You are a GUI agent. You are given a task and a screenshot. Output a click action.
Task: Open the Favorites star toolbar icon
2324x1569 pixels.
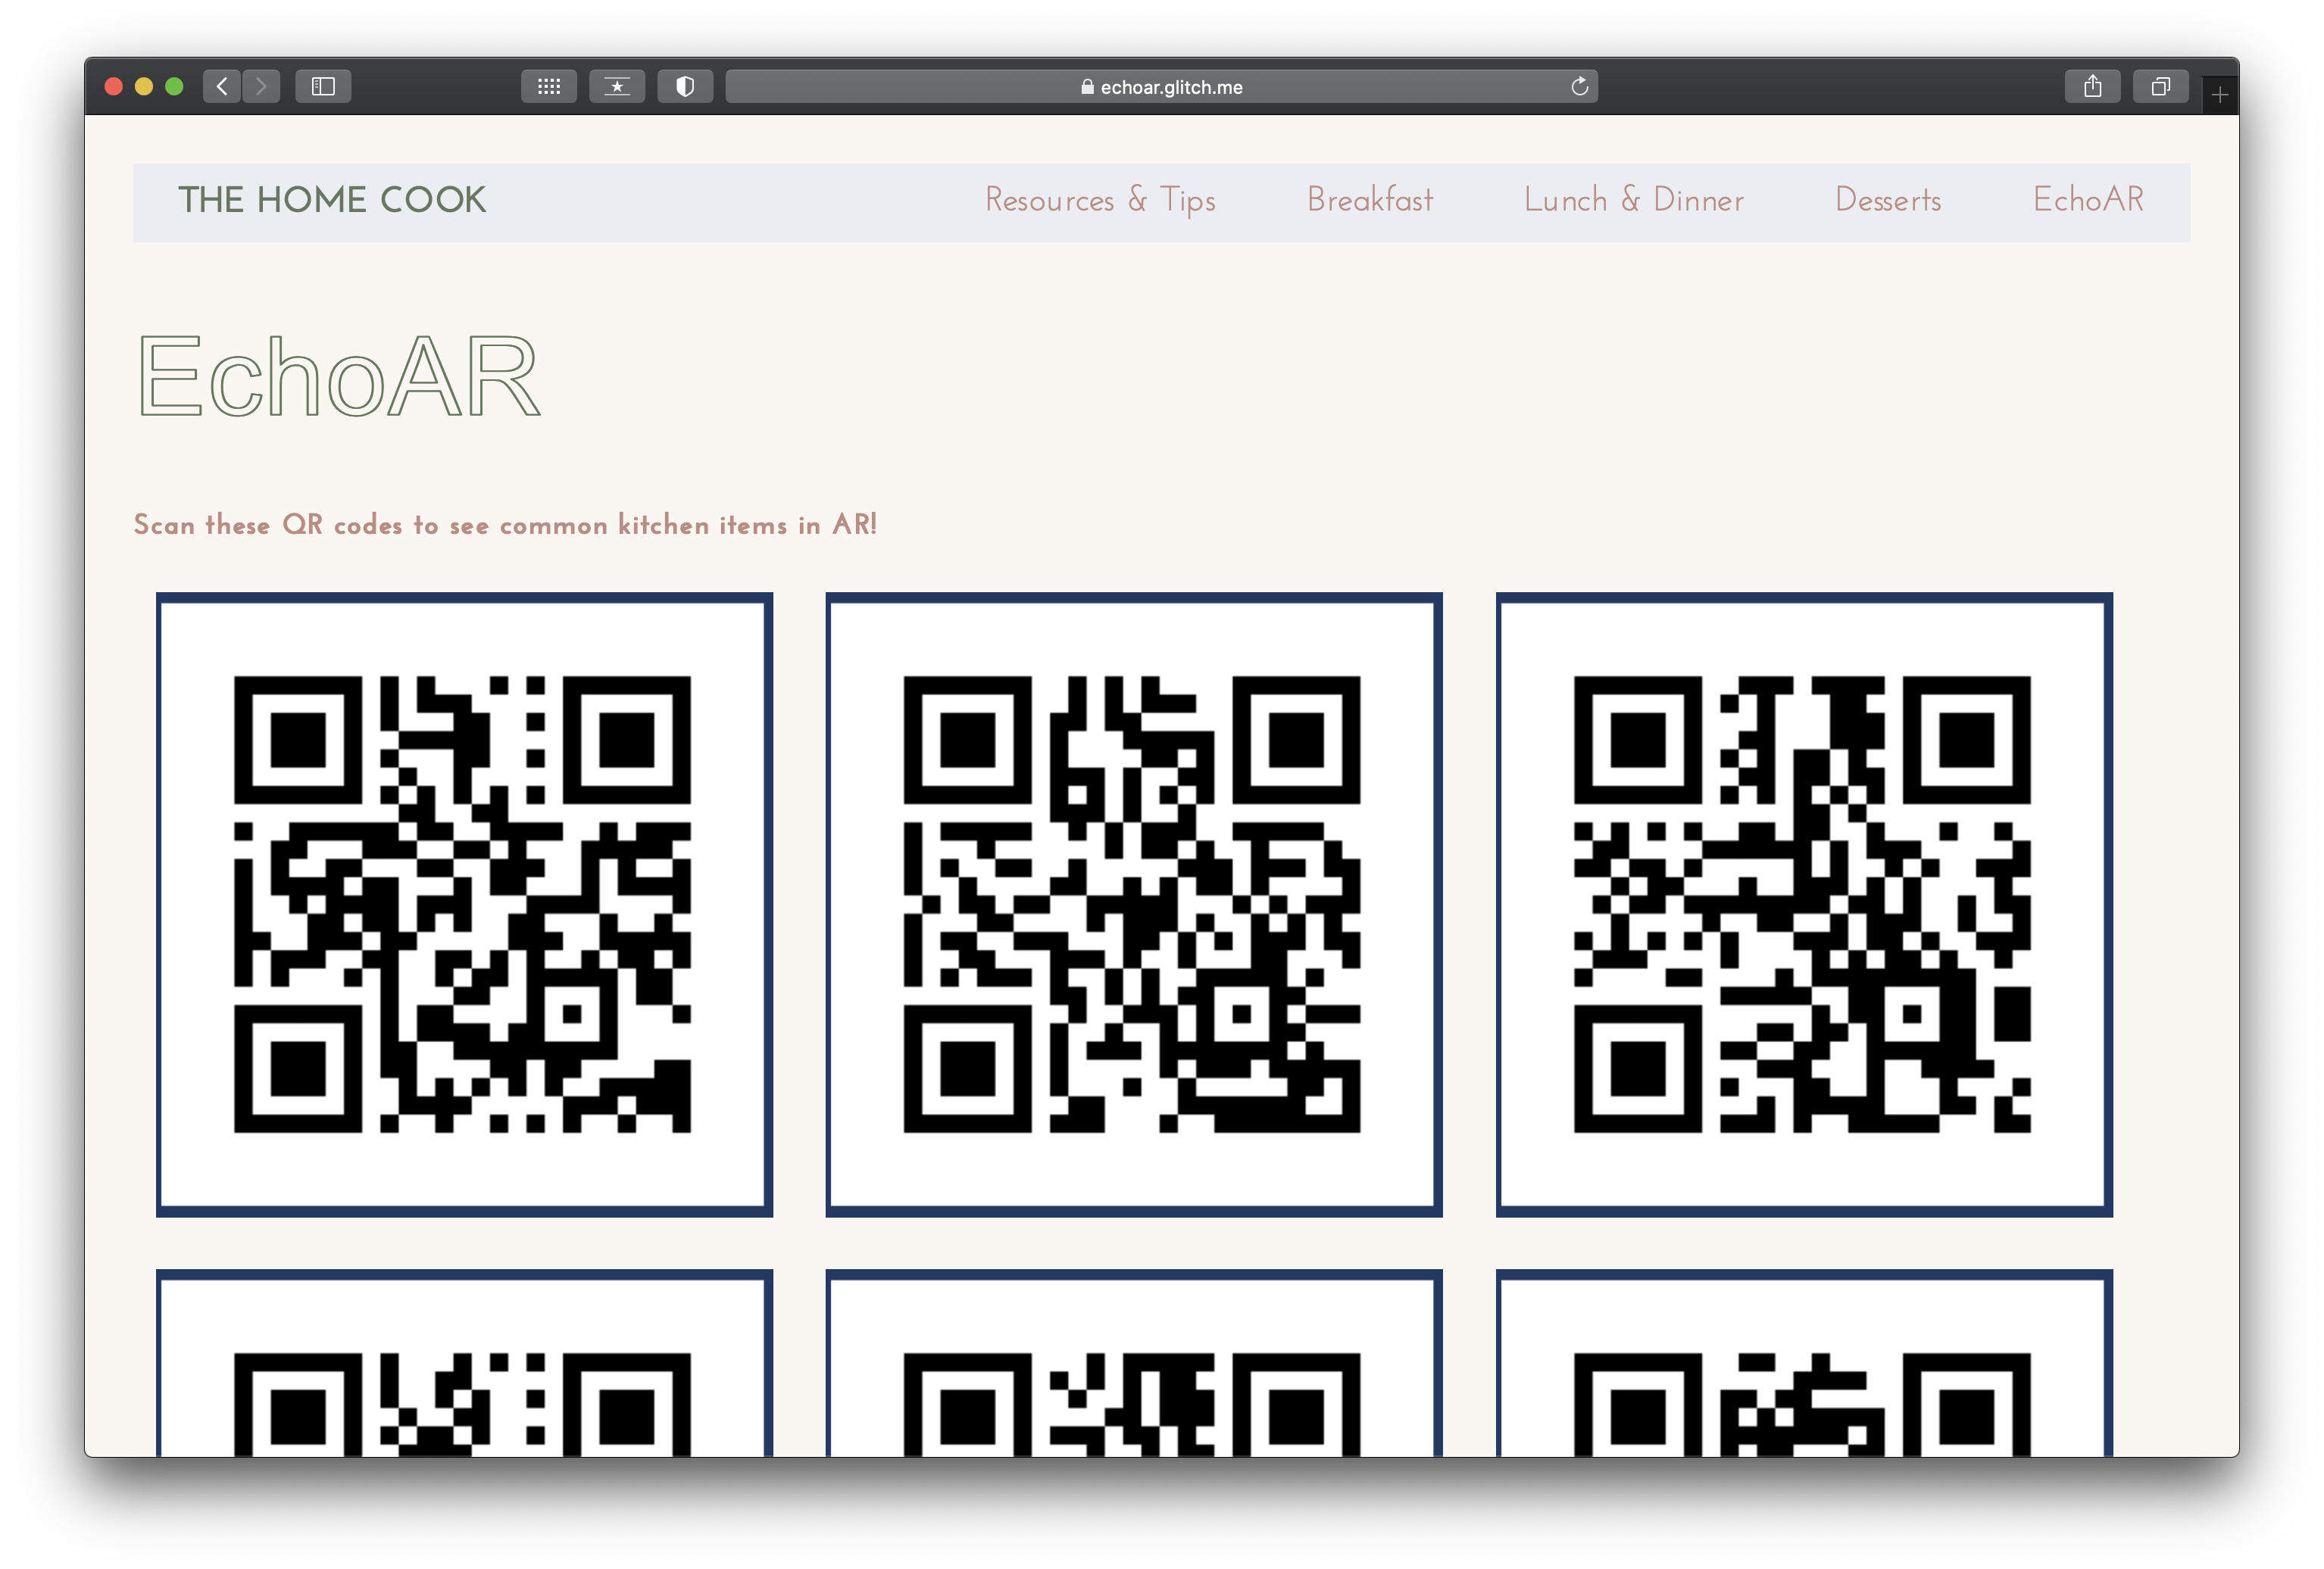617,87
